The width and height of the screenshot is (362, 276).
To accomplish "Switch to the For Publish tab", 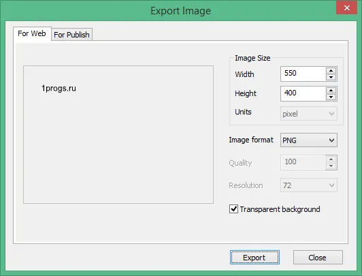I will pos(72,35).
